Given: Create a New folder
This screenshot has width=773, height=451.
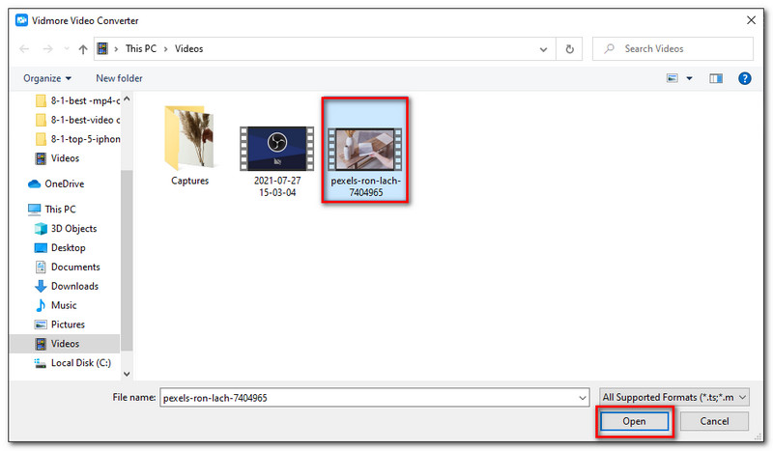Looking at the screenshot, I should (x=119, y=78).
